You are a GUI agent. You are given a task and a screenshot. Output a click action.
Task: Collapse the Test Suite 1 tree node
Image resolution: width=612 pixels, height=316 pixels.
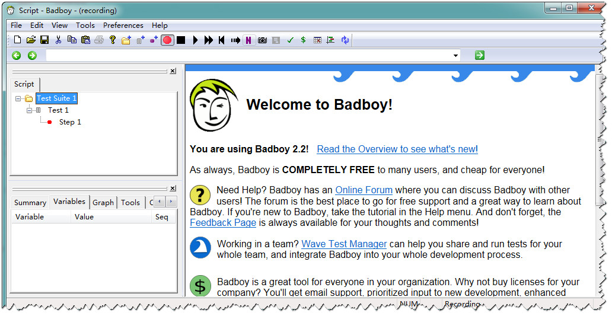pos(18,98)
